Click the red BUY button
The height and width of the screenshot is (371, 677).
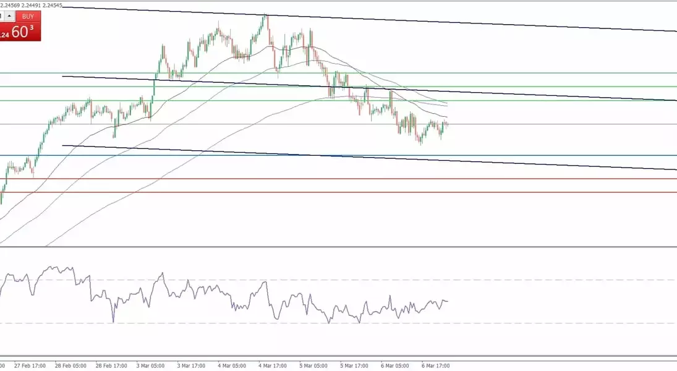coord(27,17)
